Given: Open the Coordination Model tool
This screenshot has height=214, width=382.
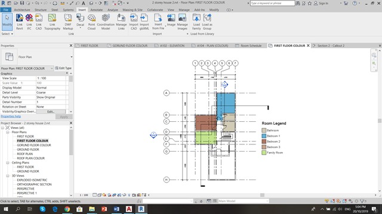Looking at the screenshot, I should click(x=106, y=22).
